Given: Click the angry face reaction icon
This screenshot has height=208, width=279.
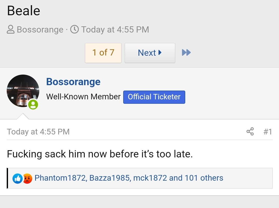Looking at the screenshot, I should tap(27, 178).
